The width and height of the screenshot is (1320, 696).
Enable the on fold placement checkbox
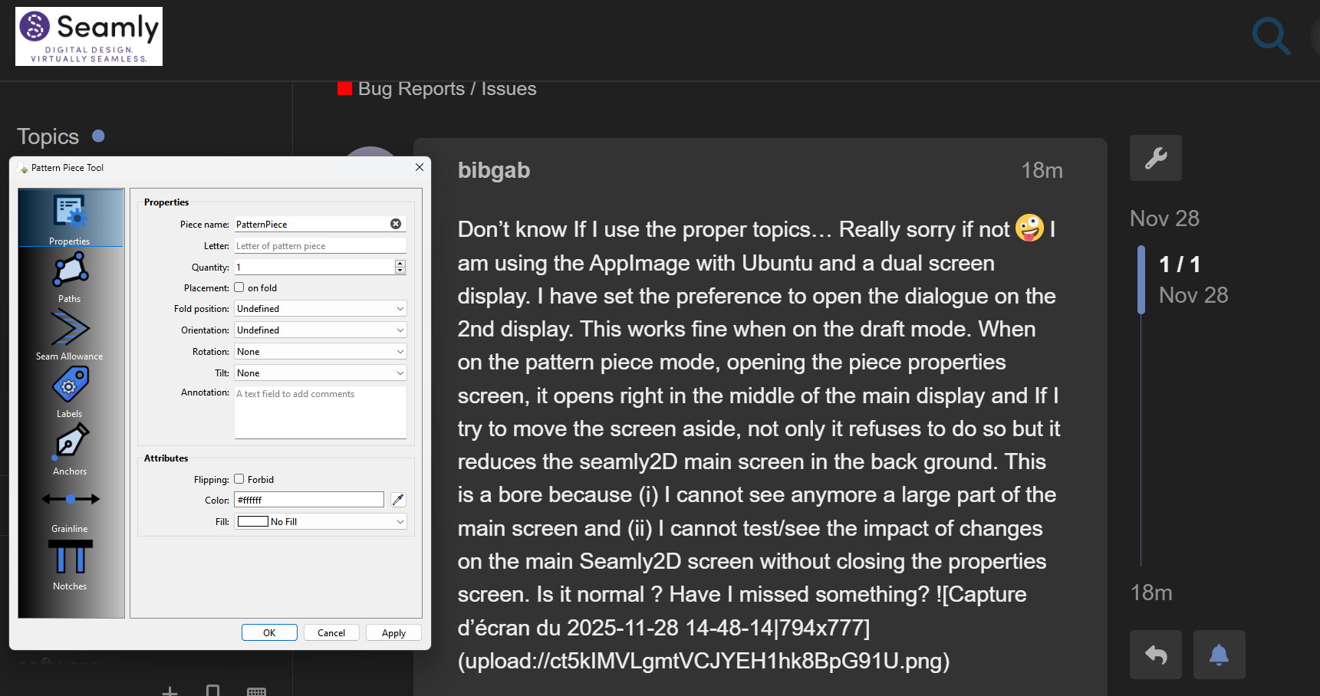coord(239,287)
